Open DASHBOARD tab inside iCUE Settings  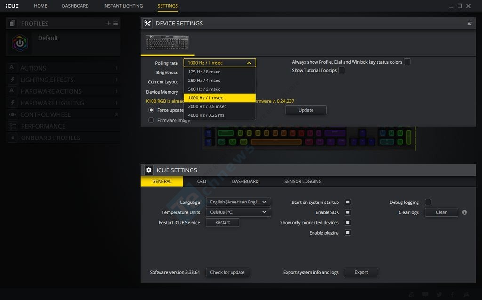(245, 181)
